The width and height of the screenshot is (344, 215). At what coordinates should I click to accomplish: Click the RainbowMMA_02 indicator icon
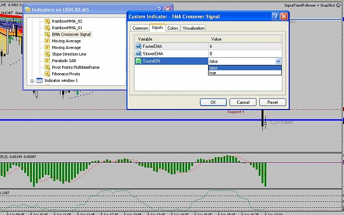47,21
